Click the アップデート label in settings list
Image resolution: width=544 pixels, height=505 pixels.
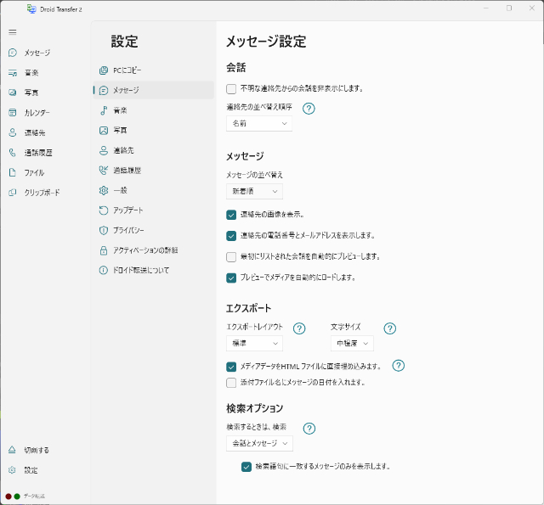coord(128,210)
